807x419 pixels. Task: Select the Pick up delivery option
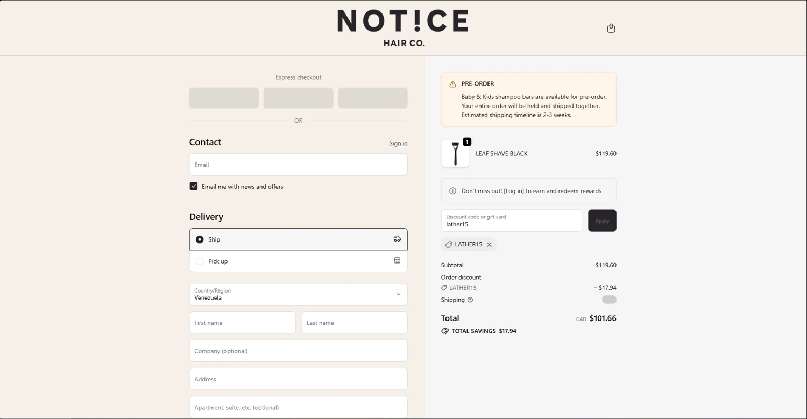pyautogui.click(x=298, y=261)
